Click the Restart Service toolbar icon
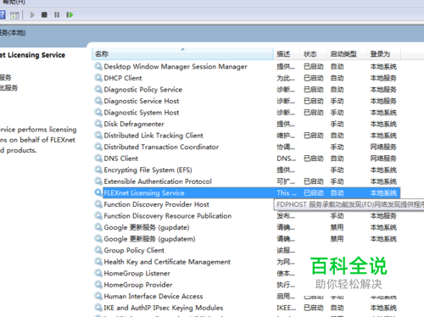 tap(70, 14)
